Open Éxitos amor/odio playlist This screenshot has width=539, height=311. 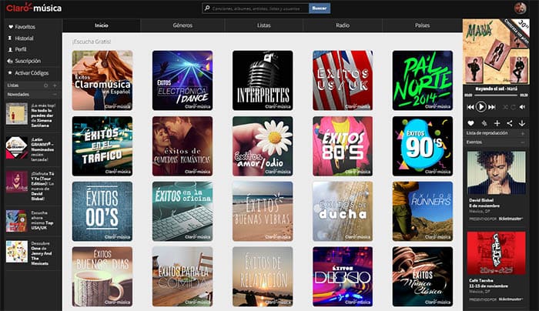[263, 146]
